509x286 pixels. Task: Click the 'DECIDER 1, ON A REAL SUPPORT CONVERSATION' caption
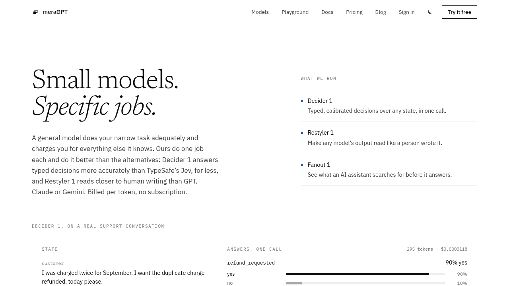pos(98,226)
